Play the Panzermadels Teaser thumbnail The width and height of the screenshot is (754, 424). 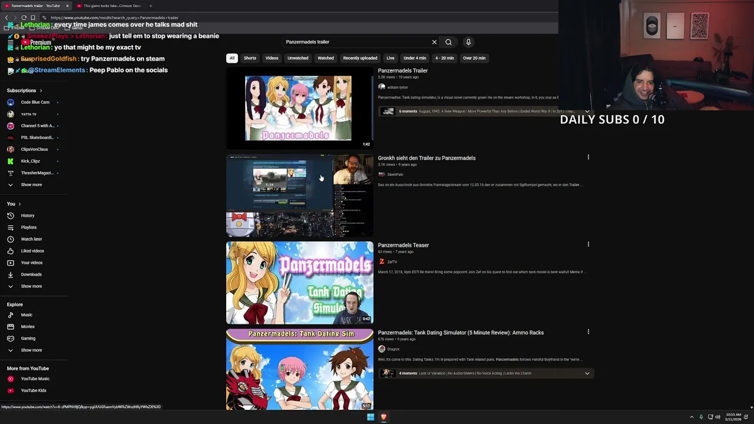click(300, 283)
